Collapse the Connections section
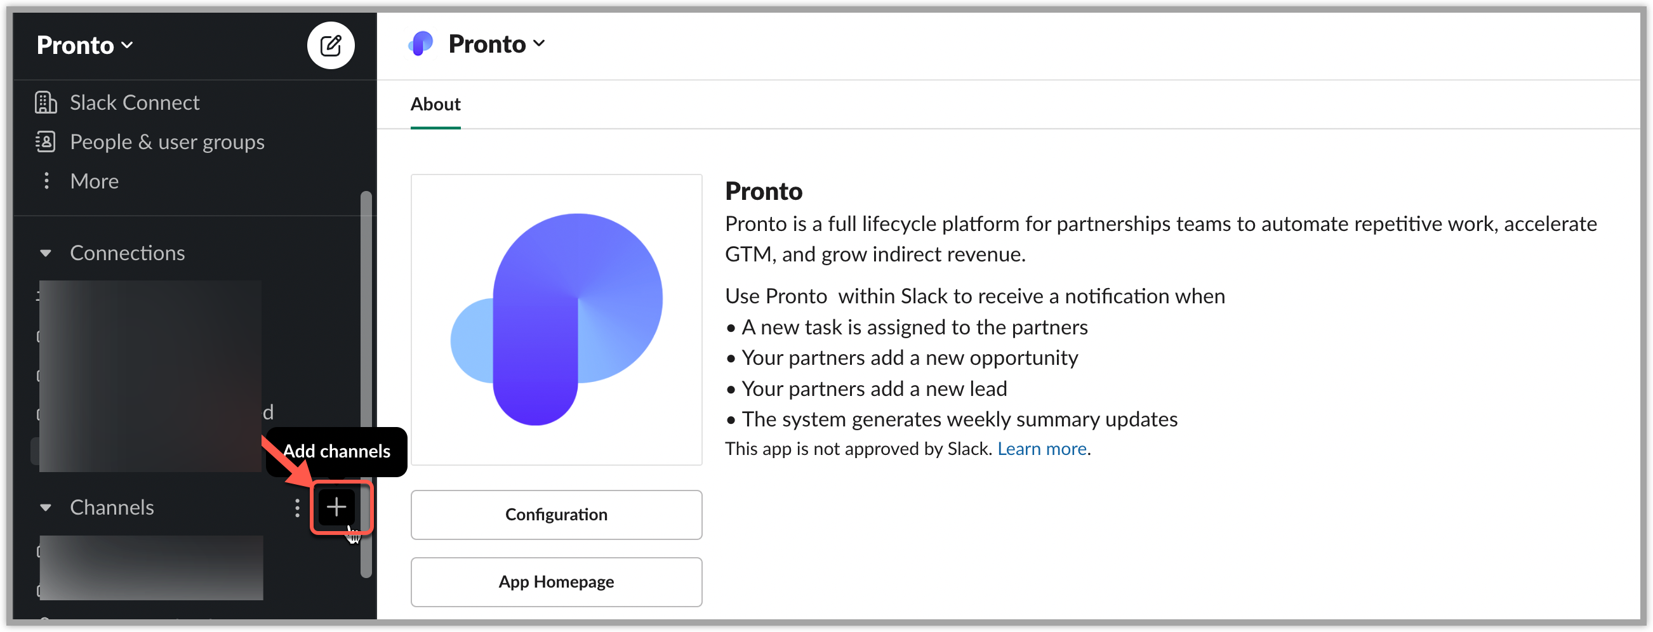Viewport: 1653px width, 632px height. click(46, 253)
